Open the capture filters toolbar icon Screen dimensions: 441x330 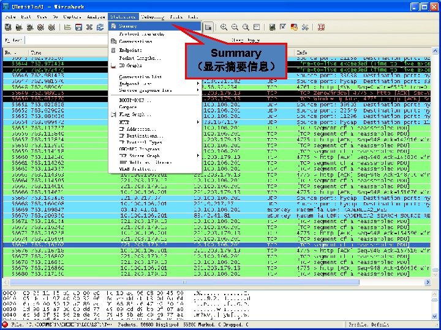[272, 28]
